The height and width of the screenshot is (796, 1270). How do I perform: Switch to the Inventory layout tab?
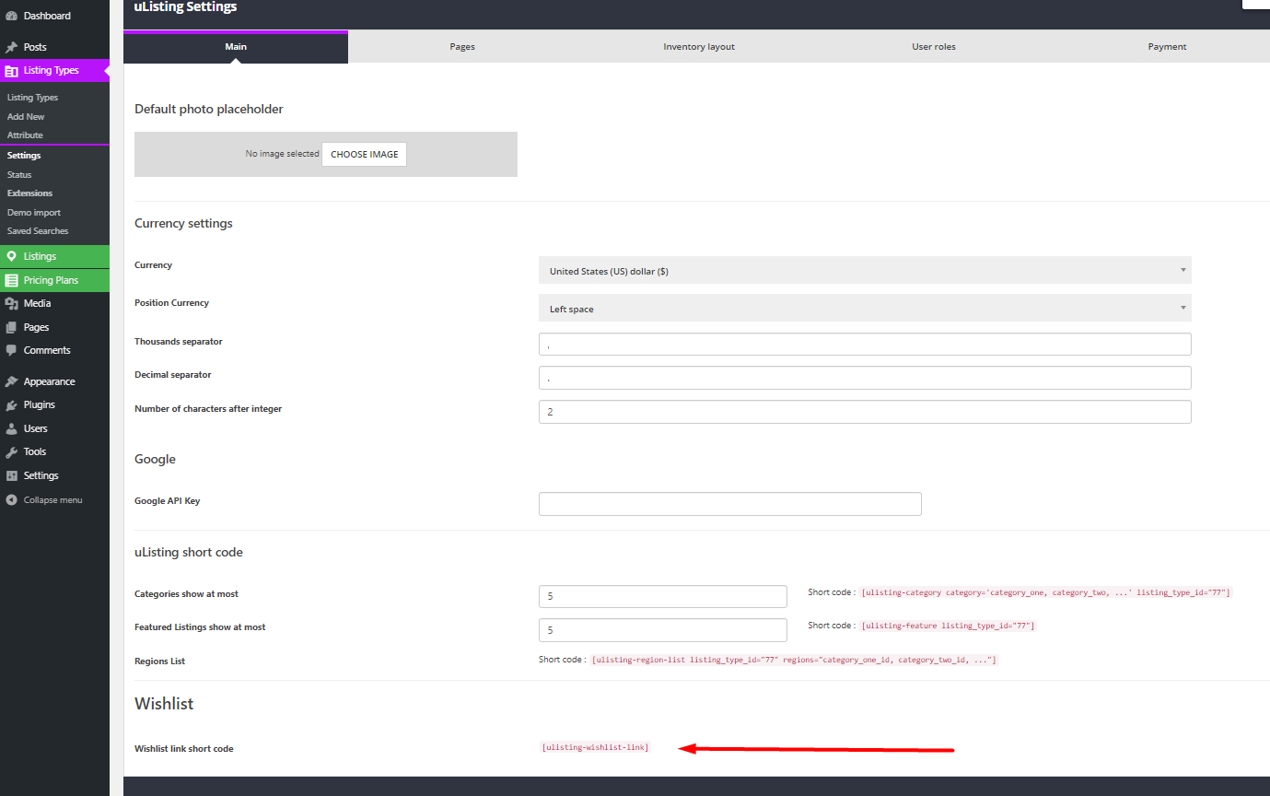pos(699,47)
